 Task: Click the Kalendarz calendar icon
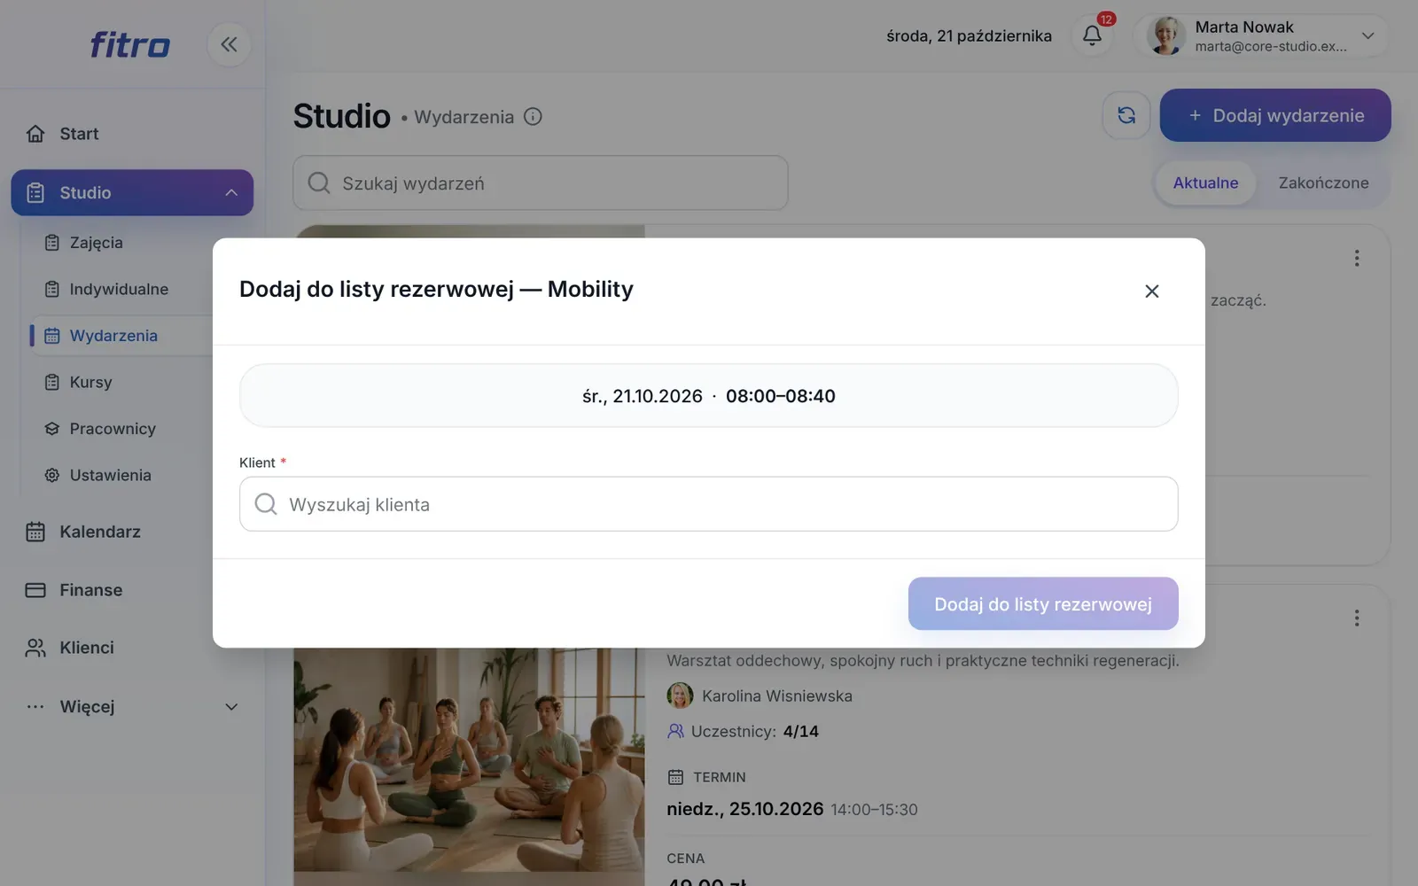[35, 532]
